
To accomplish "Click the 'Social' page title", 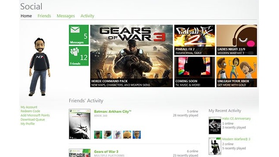I will [31, 7].
